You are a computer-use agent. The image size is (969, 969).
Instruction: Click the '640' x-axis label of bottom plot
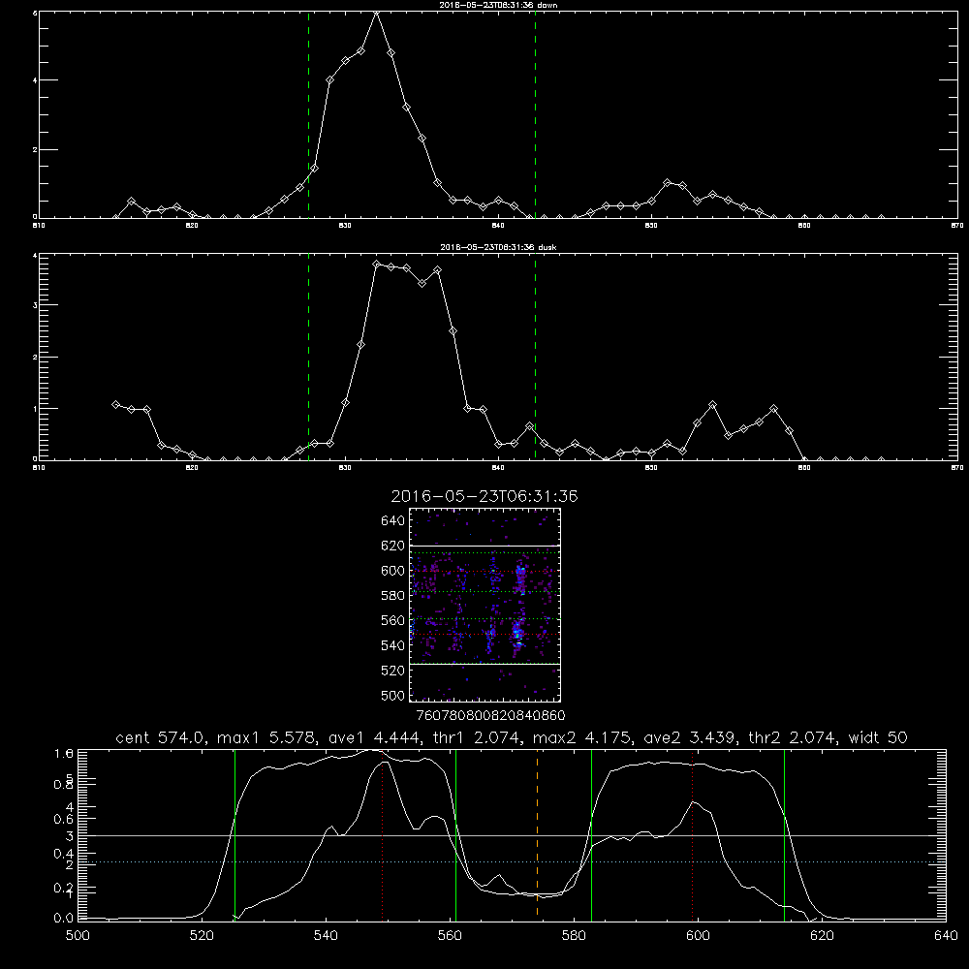tap(946, 936)
